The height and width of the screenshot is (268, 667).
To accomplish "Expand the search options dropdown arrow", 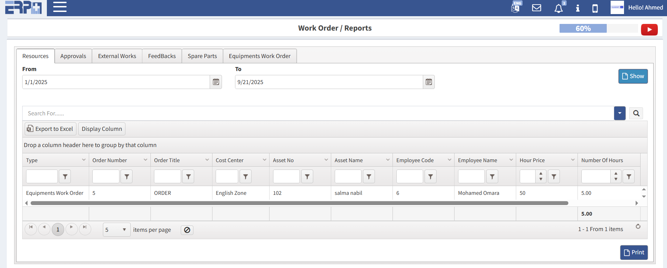I will tap(619, 113).
